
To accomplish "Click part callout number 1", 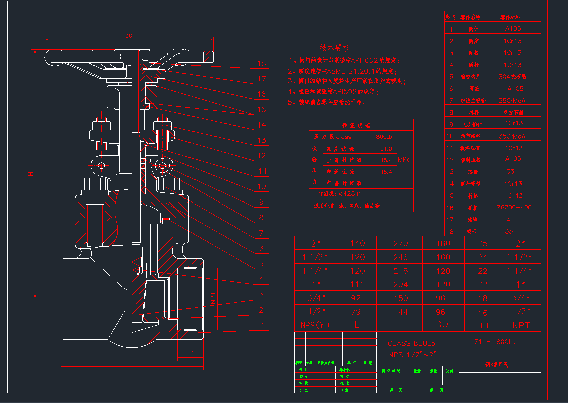I will tap(261, 325).
